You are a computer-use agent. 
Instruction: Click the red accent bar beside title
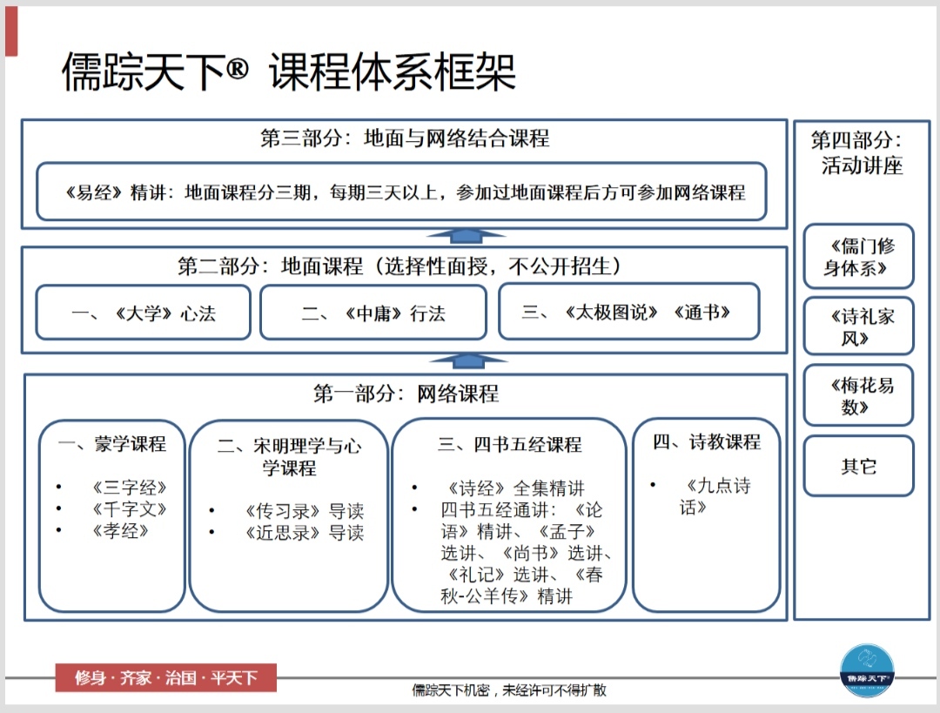tap(11, 31)
